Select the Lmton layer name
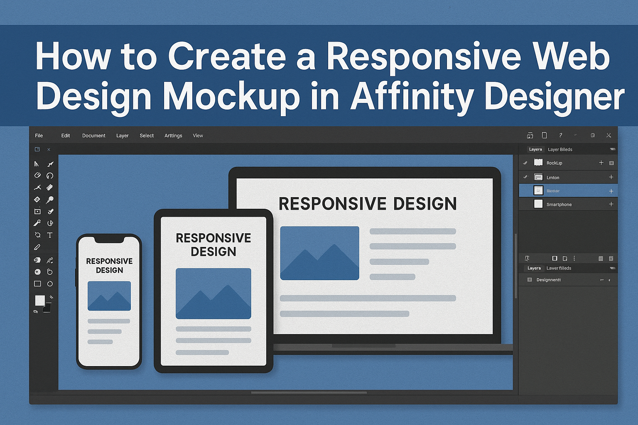 [553, 178]
